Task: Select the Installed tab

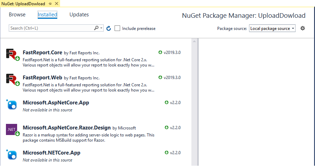Action: pyautogui.click(x=47, y=15)
